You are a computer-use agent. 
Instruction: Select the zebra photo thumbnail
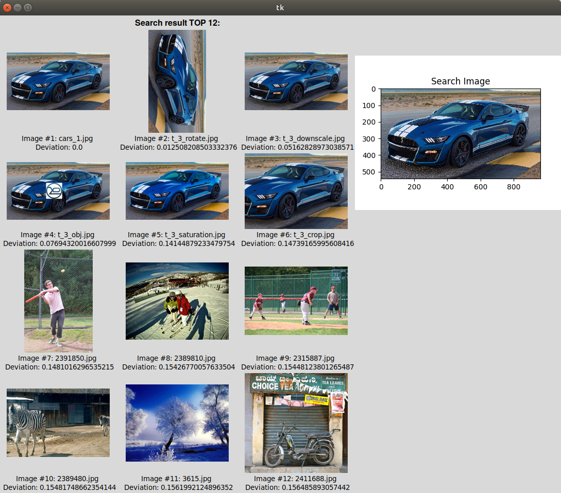coord(58,422)
